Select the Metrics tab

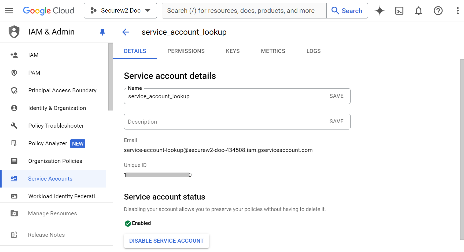click(273, 51)
